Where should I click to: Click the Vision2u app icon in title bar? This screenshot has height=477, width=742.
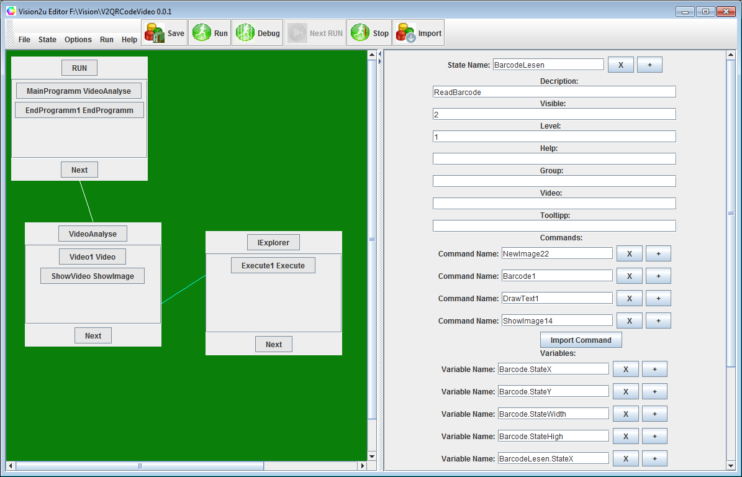tap(11, 11)
